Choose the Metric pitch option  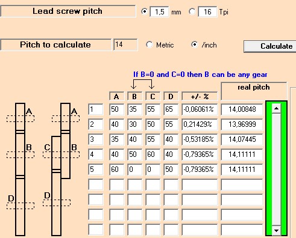[x=150, y=44]
